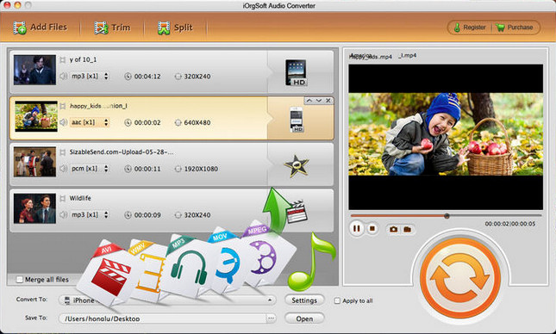Click the 640X480 resolution text
This screenshot has height=334, width=556.
pos(197,122)
